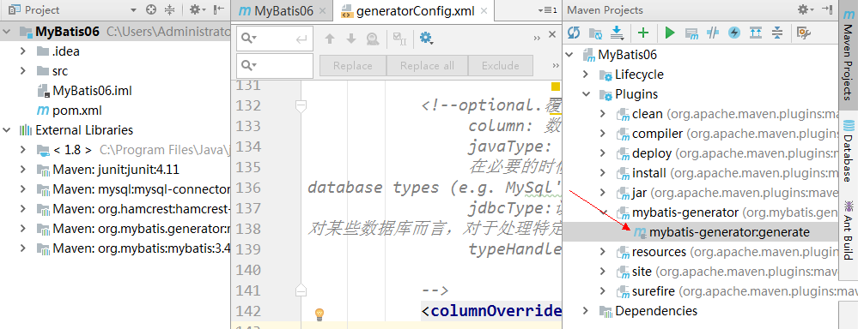The width and height of the screenshot is (858, 329).
Task: Open find options gear dropdown
Action: [x=426, y=39]
